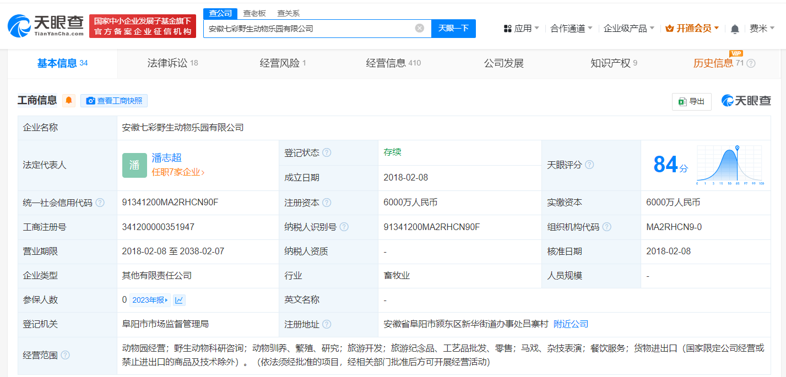
Task: Click the help icon beside 天眼评分
Action: click(590, 165)
